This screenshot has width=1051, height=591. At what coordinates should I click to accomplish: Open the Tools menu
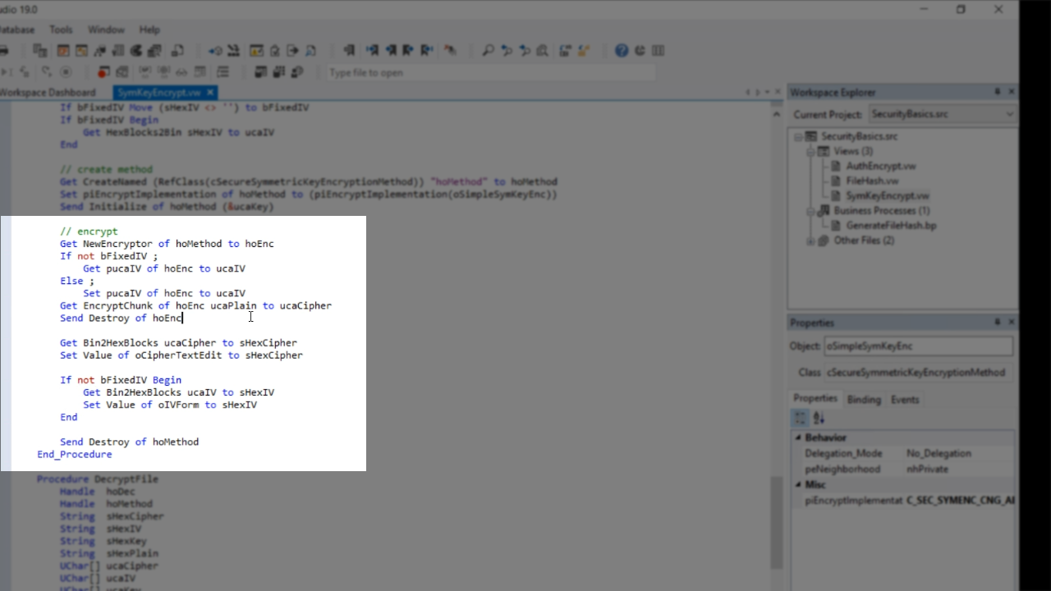pos(61,30)
